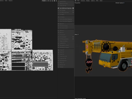Run the UV Weld command
132x99 pixels.
66,15
